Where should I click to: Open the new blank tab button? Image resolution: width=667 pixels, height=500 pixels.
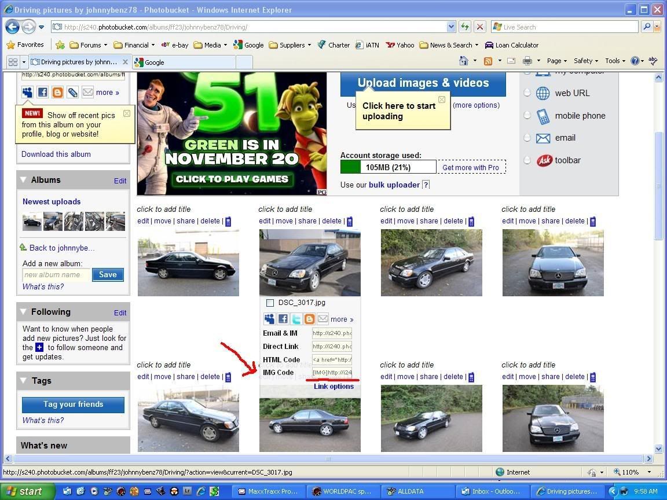click(x=244, y=62)
